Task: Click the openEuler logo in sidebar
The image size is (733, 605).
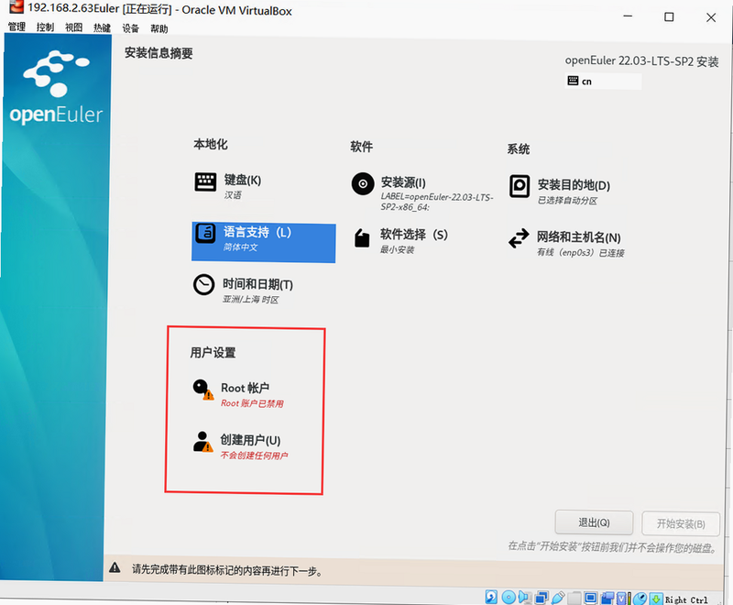Action: pos(56,87)
